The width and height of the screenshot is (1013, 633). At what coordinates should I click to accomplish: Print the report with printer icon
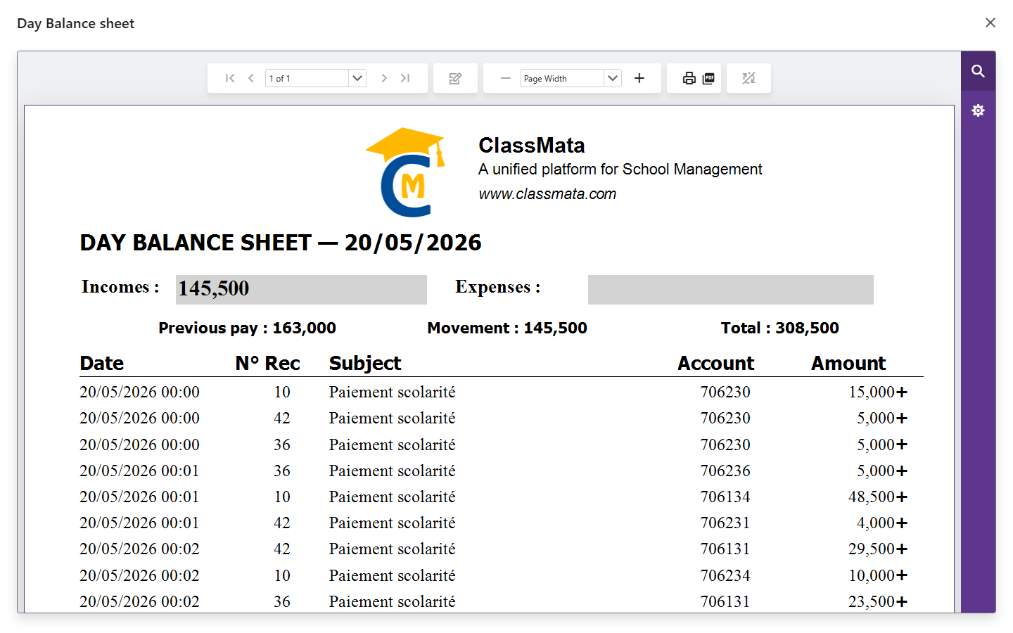689,78
